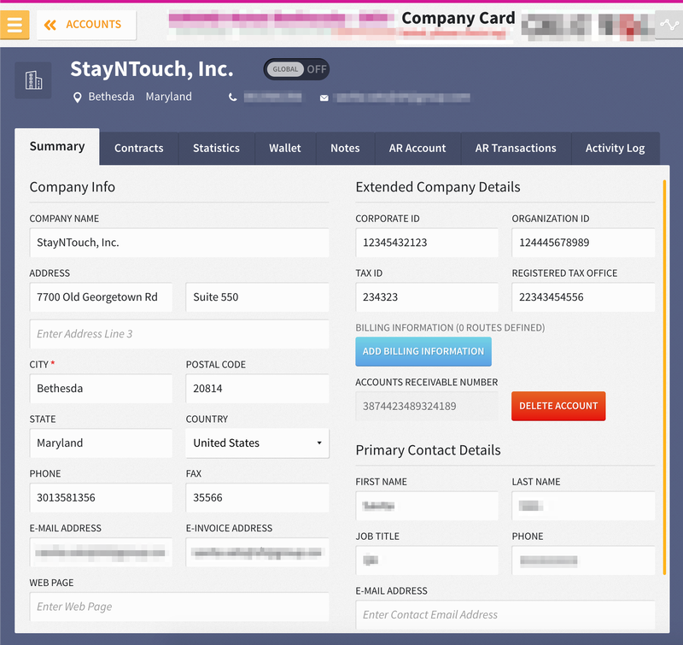Click the company E-mail Address field
Screen dimensions: 683x645
[x=101, y=552]
